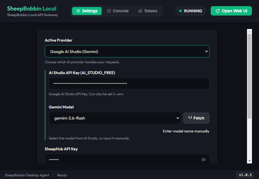This screenshot has width=259, height=179.
Task: Click 'Choose which AI provider' hint text
Action: (x=82, y=62)
